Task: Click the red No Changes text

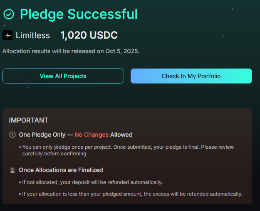Action: pos(92,135)
